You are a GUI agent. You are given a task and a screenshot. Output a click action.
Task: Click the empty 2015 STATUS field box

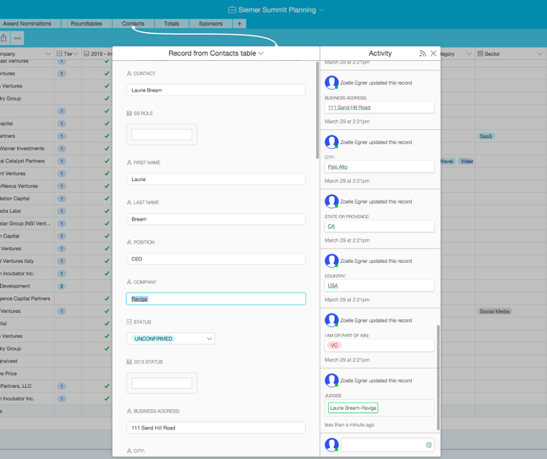coord(161,383)
